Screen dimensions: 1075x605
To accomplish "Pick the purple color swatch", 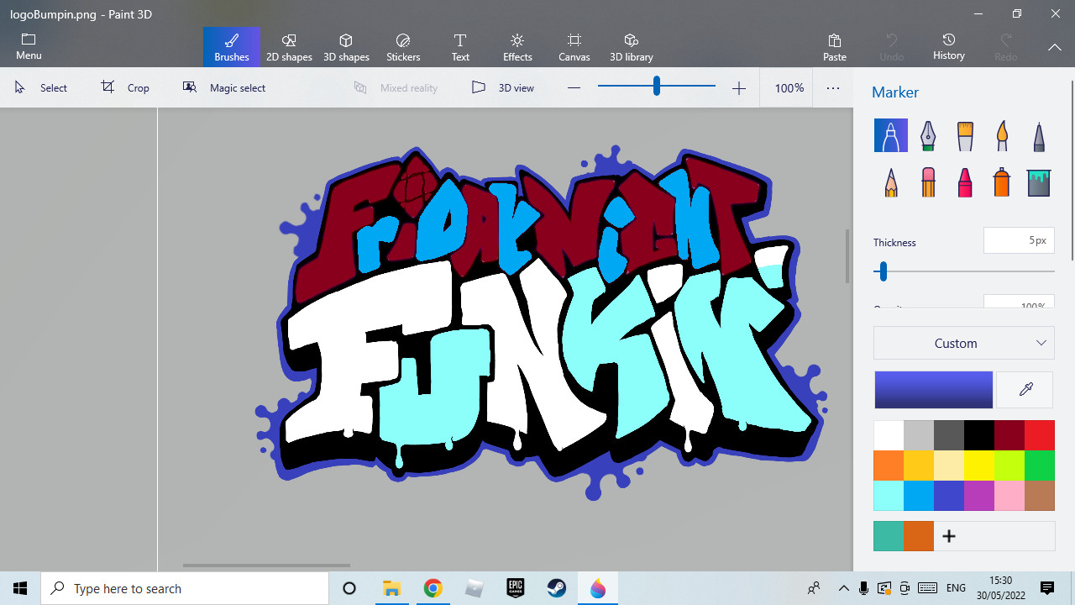I will click(979, 496).
